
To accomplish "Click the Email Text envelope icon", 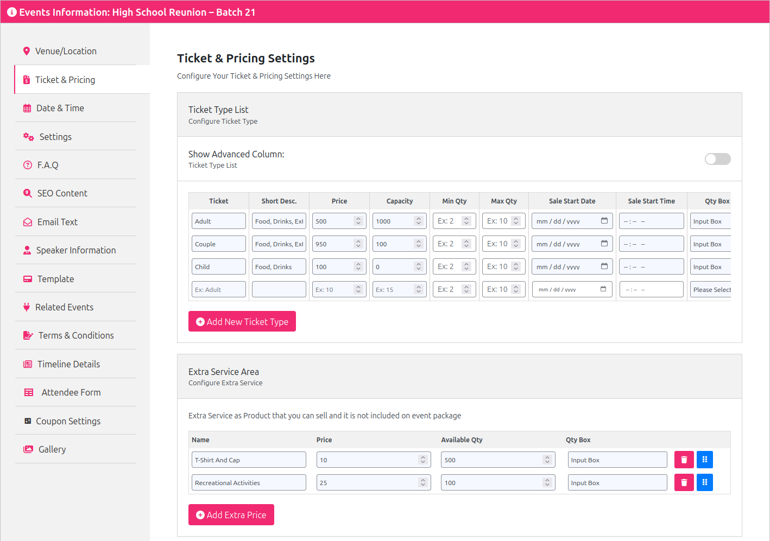I will 28,222.
